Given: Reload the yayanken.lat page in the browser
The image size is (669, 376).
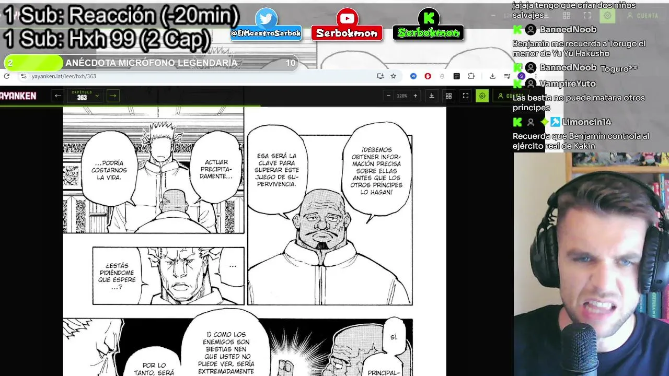Looking at the screenshot, I should [x=6, y=76].
